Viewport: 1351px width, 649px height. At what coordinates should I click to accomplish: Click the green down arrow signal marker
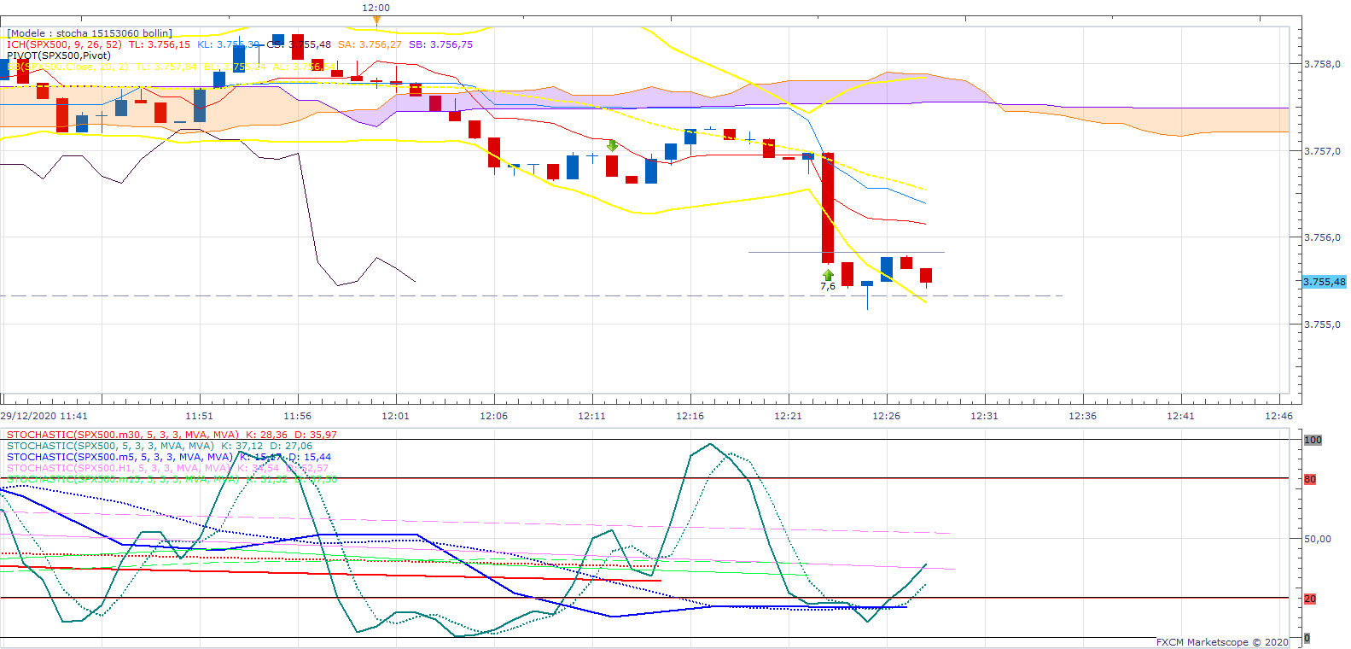coord(612,146)
